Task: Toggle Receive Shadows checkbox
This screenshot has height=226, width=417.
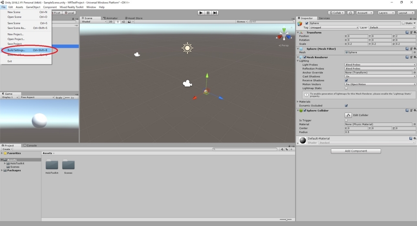Action: (x=346, y=80)
